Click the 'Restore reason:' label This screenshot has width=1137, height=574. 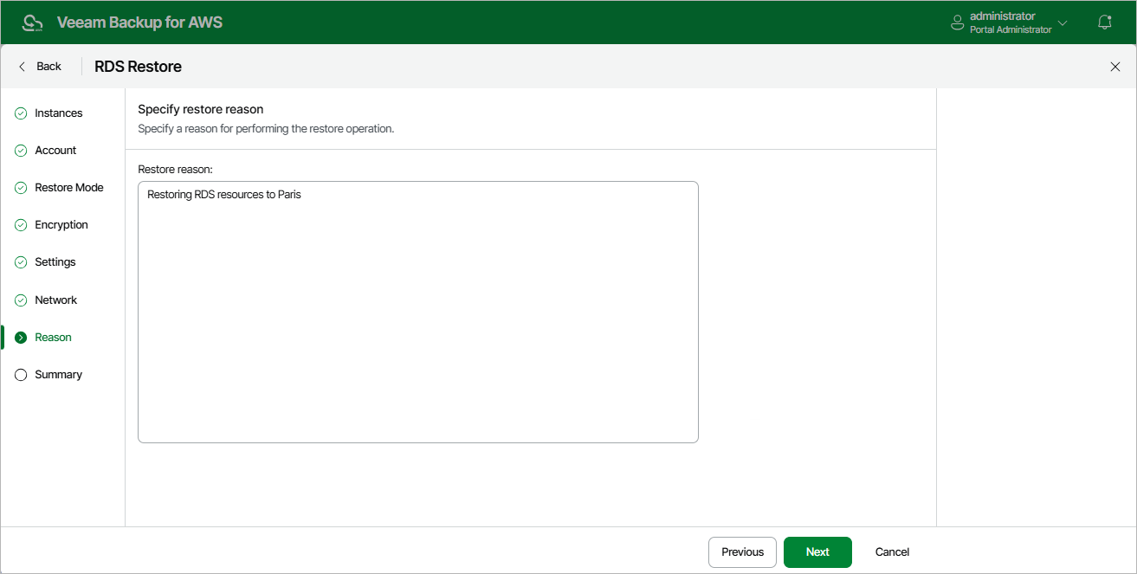pyautogui.click(x=175, y=169)
